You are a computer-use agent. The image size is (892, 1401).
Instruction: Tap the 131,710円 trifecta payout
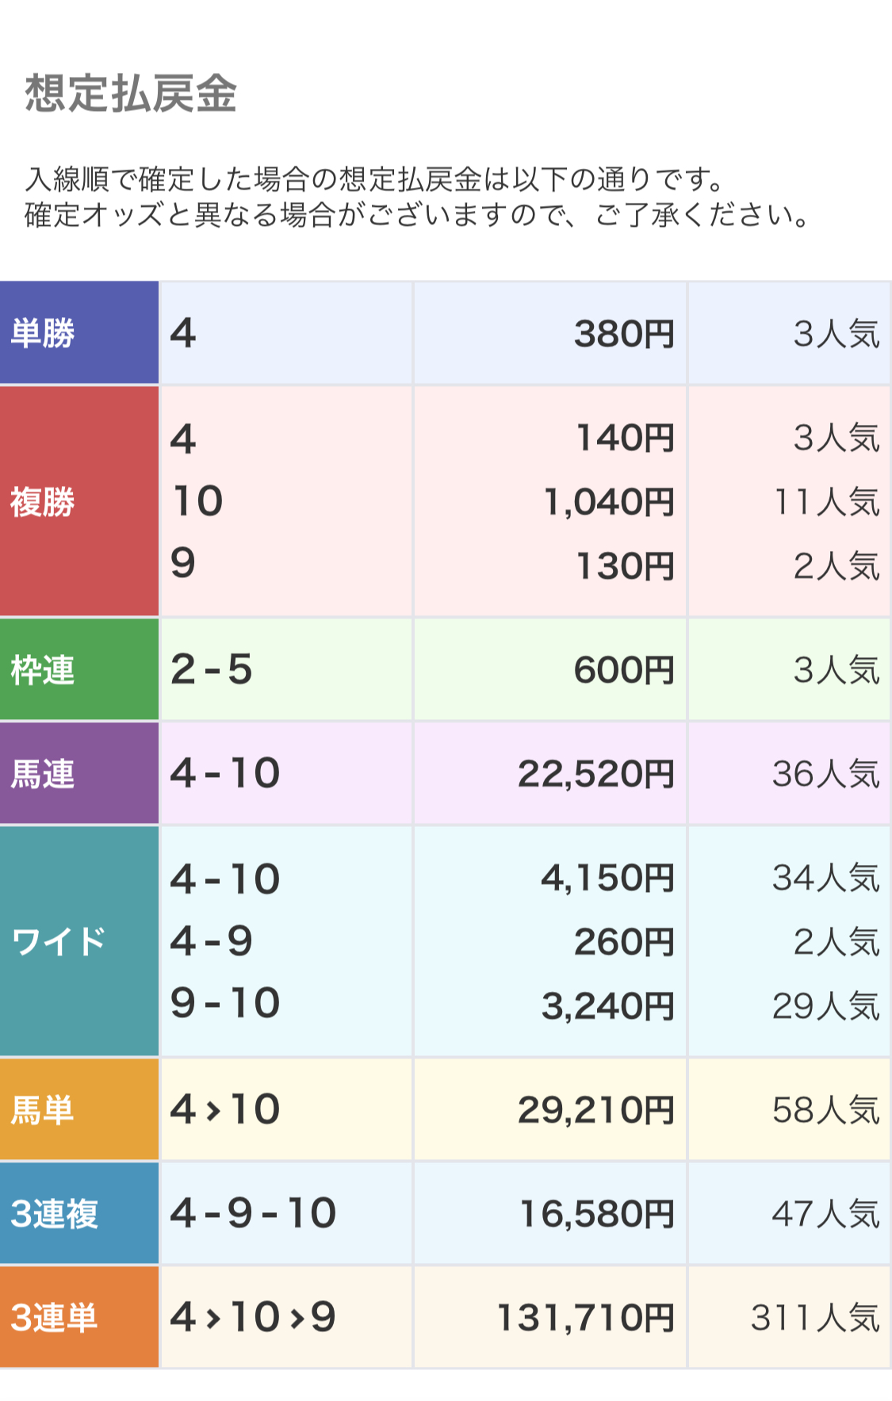pos(585,1318)
